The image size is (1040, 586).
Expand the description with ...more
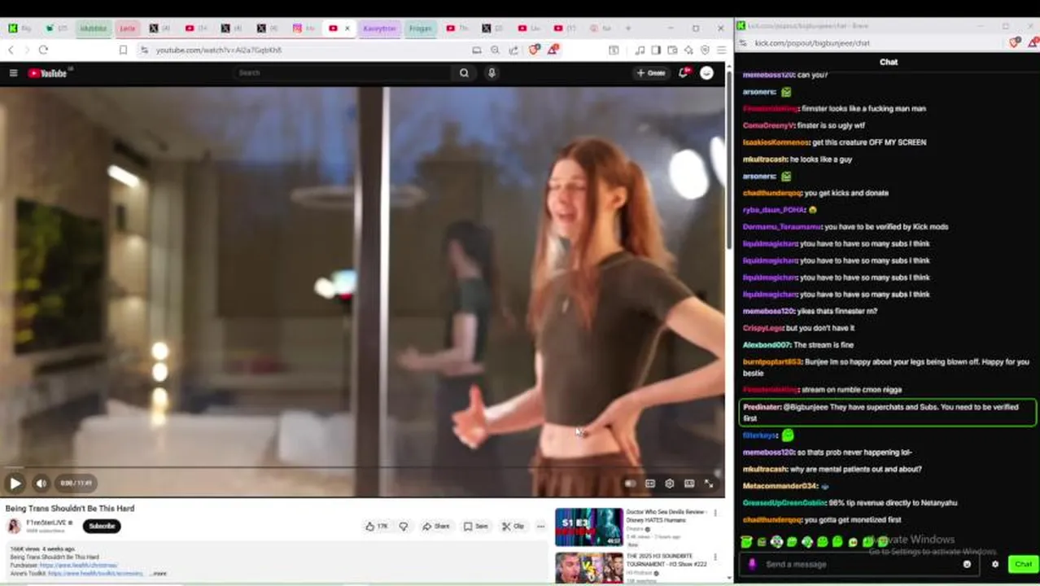[x=158, y=574]
